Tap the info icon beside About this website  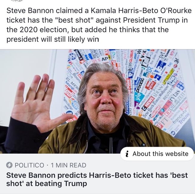127,154
